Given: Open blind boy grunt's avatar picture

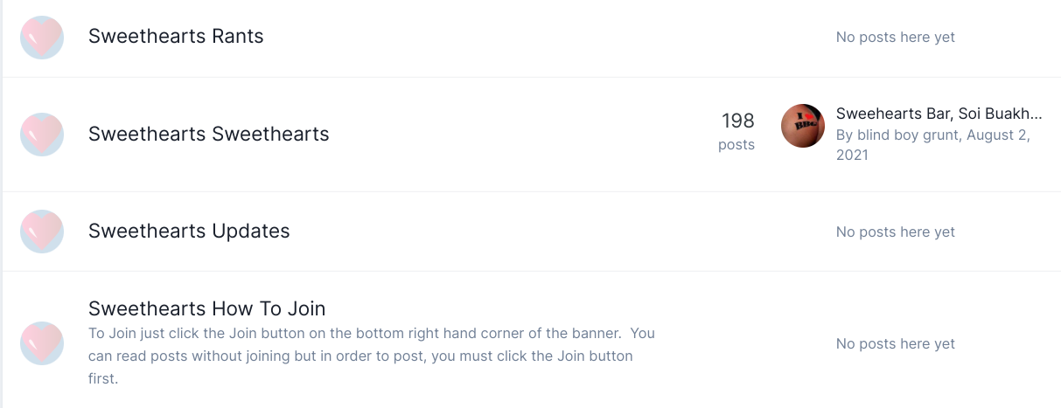Looking at the screenshot, I should pyautogui.click(x=803, y=126).
